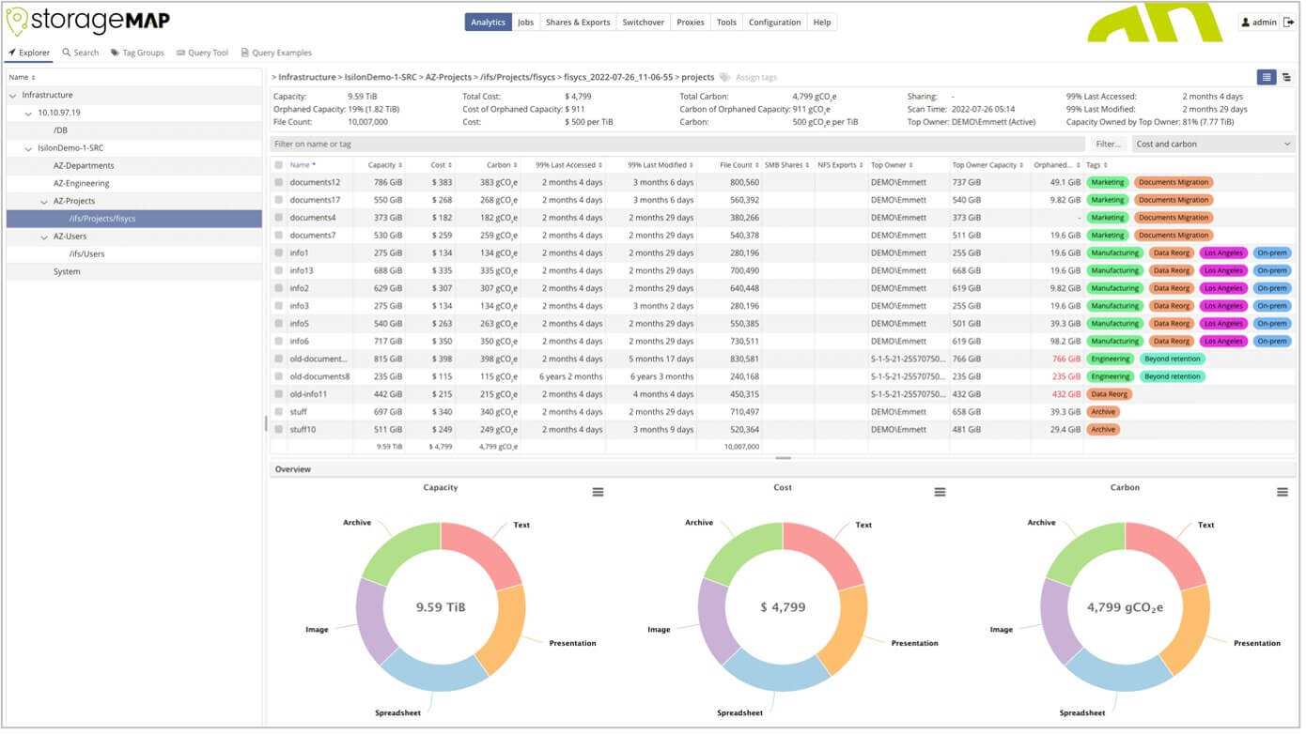Viewport: 1306px width, 734px height.
Task: Check the documents12 row checkbox
Action: click(278, 182)
